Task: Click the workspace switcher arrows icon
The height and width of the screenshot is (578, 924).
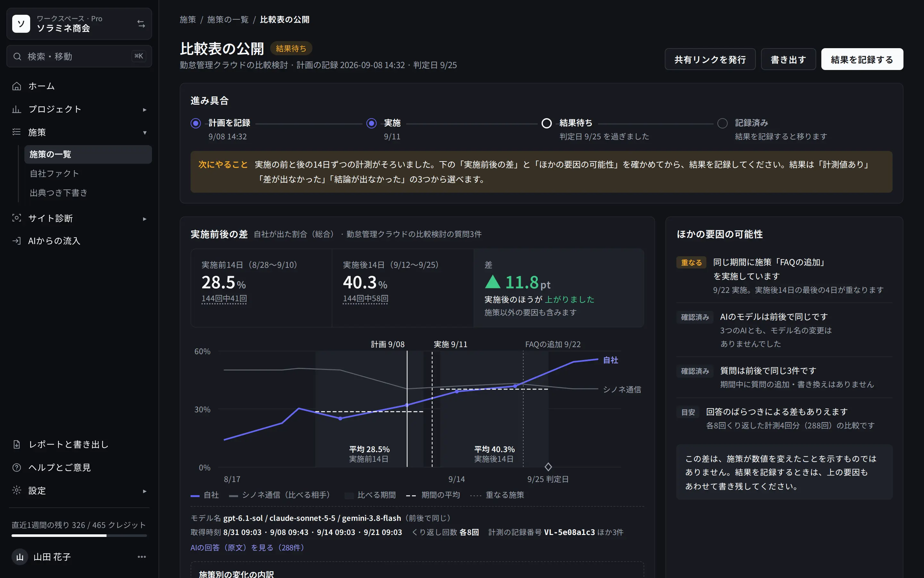Action: (141, 24)
